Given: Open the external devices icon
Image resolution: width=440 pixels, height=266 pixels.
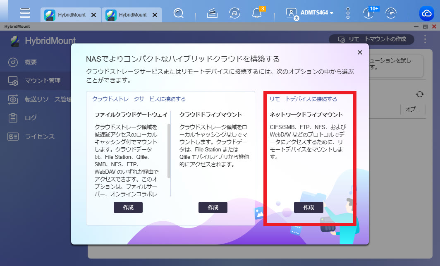Looking at the screenshot, I should coord(234,14).
